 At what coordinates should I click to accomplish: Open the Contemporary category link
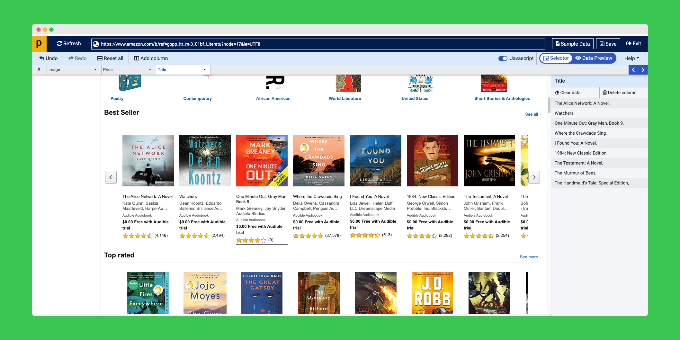tap(197, 98)
